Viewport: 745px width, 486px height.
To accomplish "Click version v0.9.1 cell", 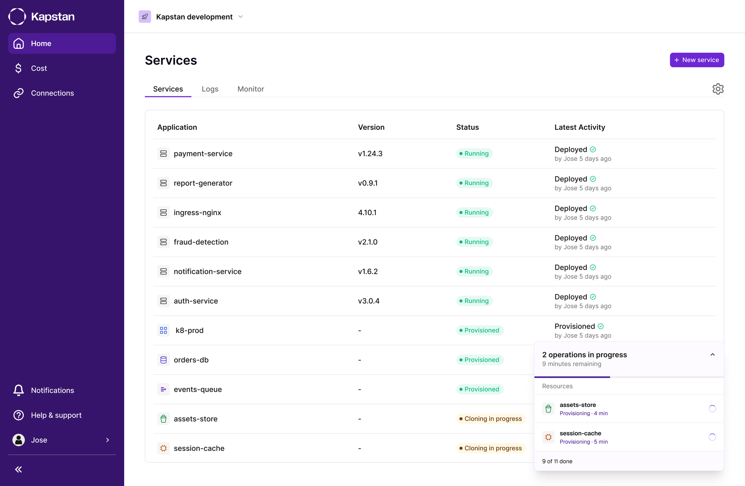I will 368,183.
